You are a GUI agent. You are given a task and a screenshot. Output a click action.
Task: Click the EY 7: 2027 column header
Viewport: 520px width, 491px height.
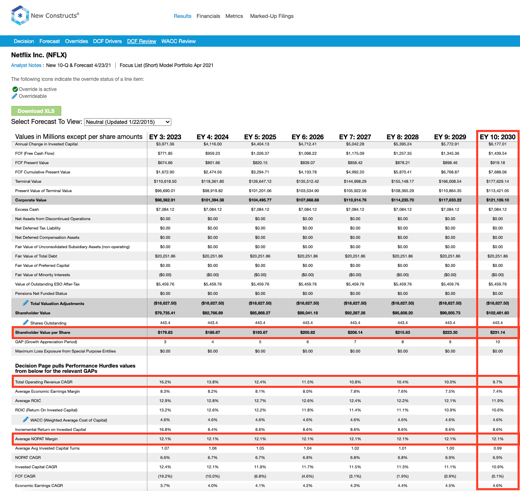[355, 137]
